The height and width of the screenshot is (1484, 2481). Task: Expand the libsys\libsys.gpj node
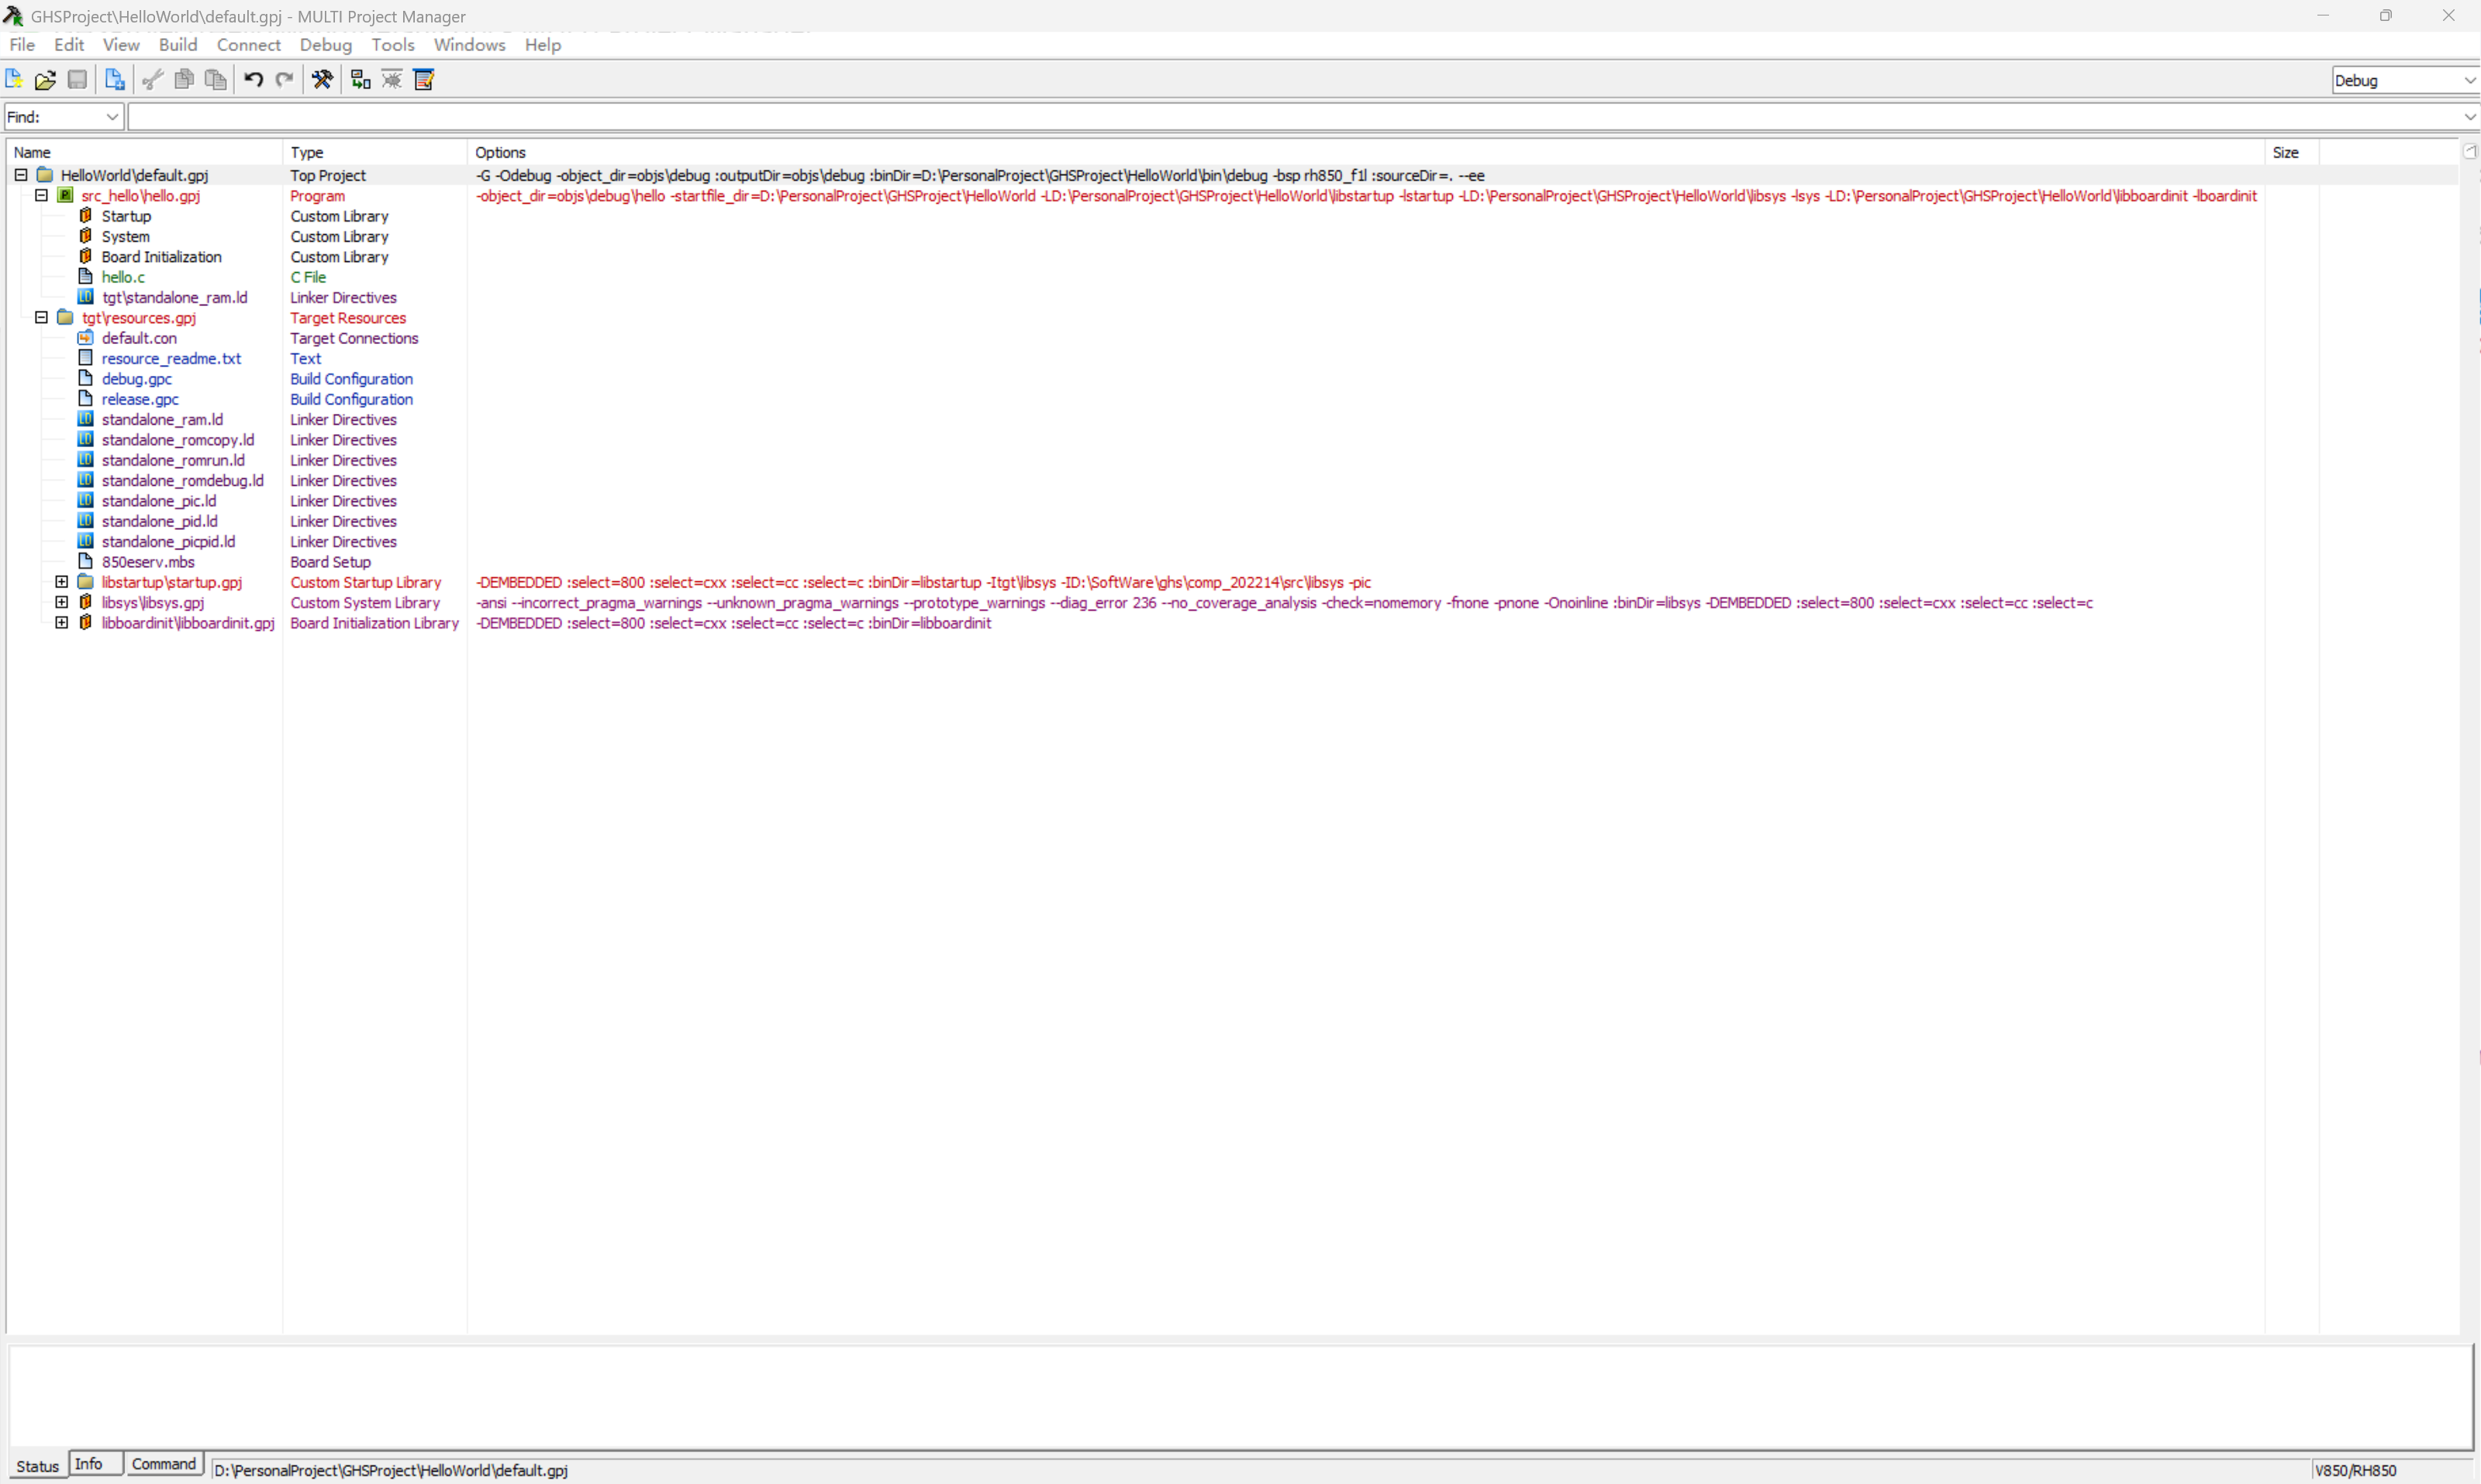[x=62, y=603]
